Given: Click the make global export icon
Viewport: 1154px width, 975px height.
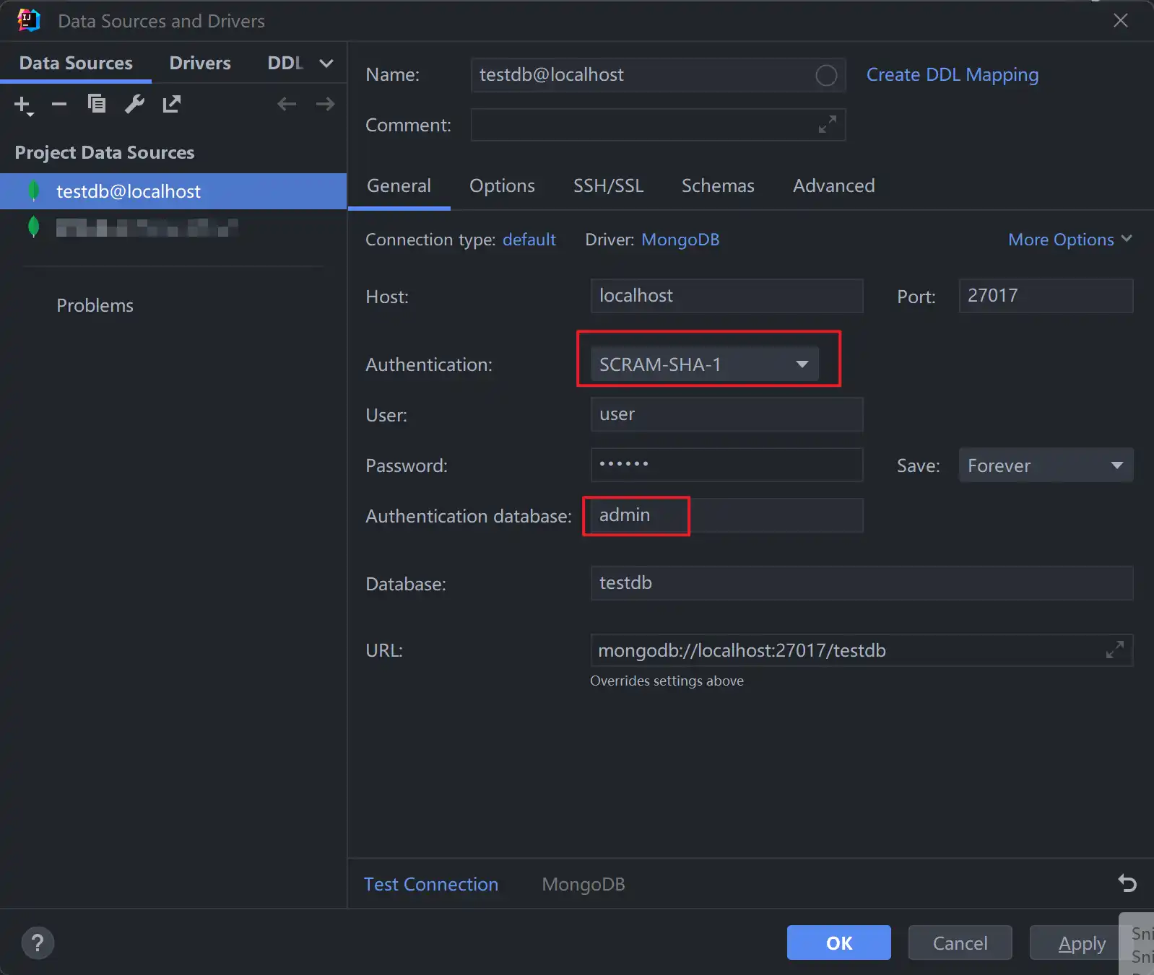Looking at the screenshot, I should [x=172, y=105].
